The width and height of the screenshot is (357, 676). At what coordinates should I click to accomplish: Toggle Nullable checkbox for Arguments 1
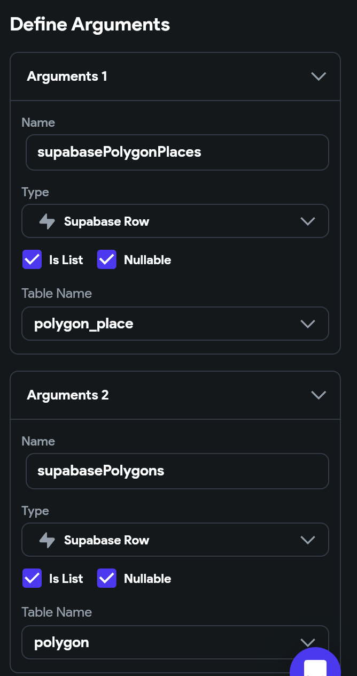(x=107, y=260)
